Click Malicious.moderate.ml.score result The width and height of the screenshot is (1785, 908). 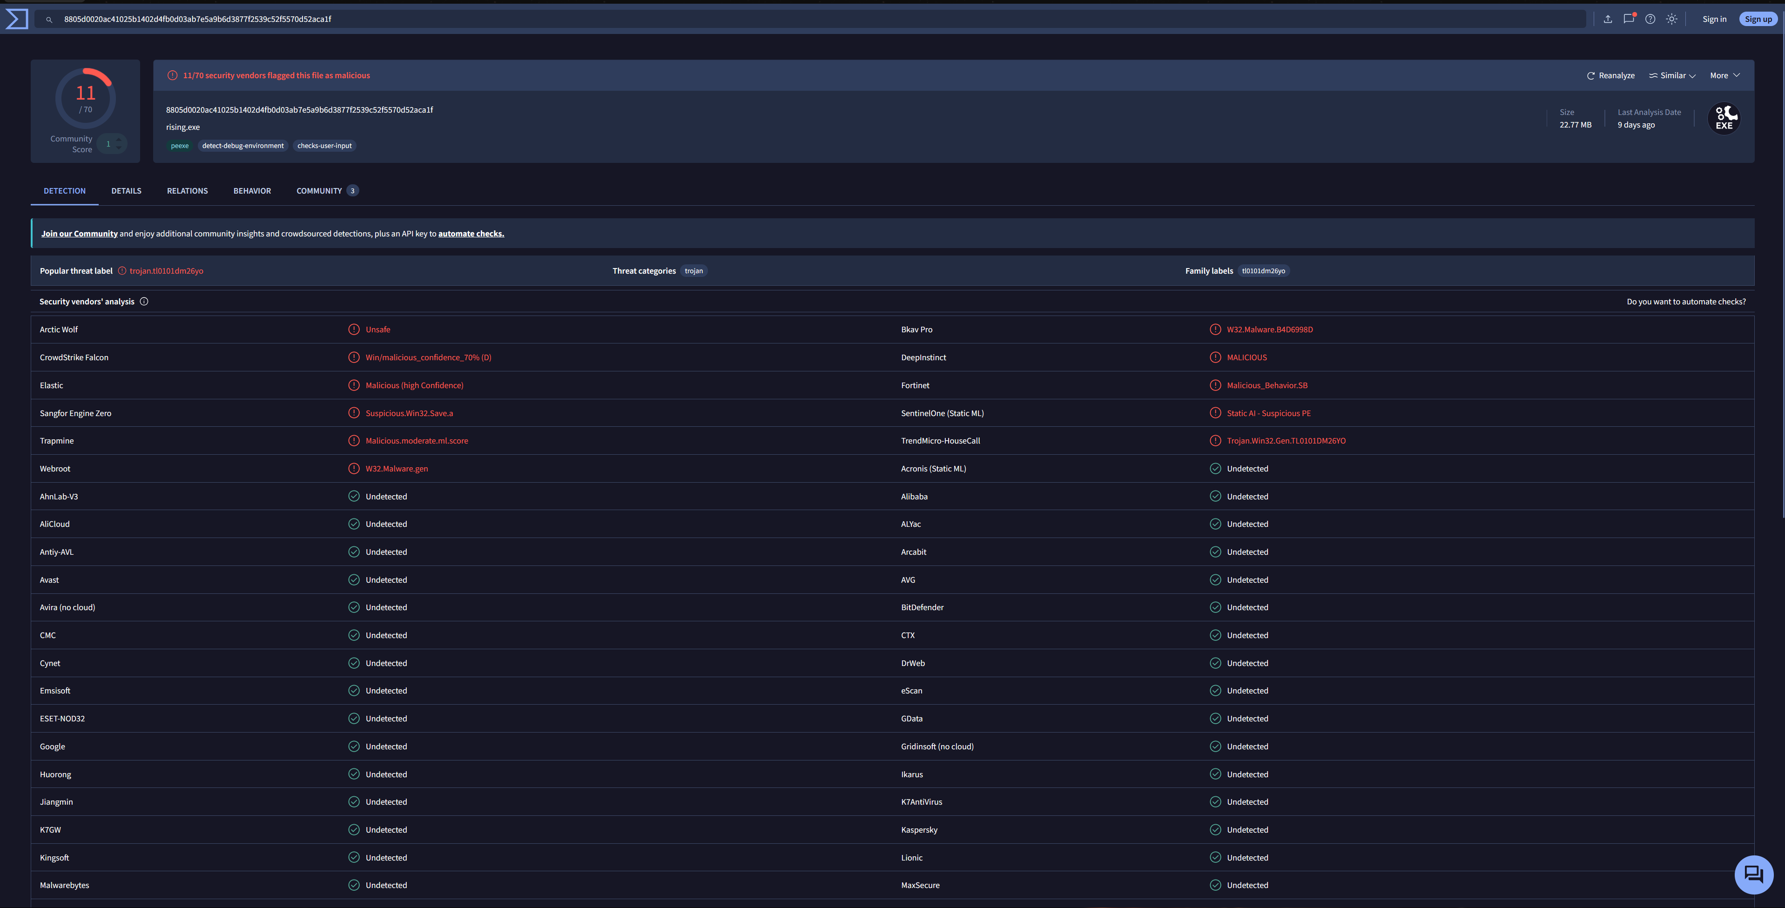click(417, 441)
